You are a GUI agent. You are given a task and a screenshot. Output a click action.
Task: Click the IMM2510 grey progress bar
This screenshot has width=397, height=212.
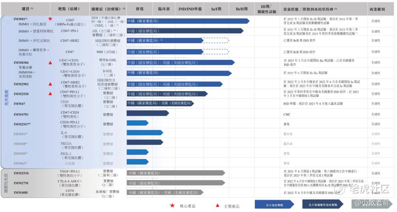click(x=176, y=173)
